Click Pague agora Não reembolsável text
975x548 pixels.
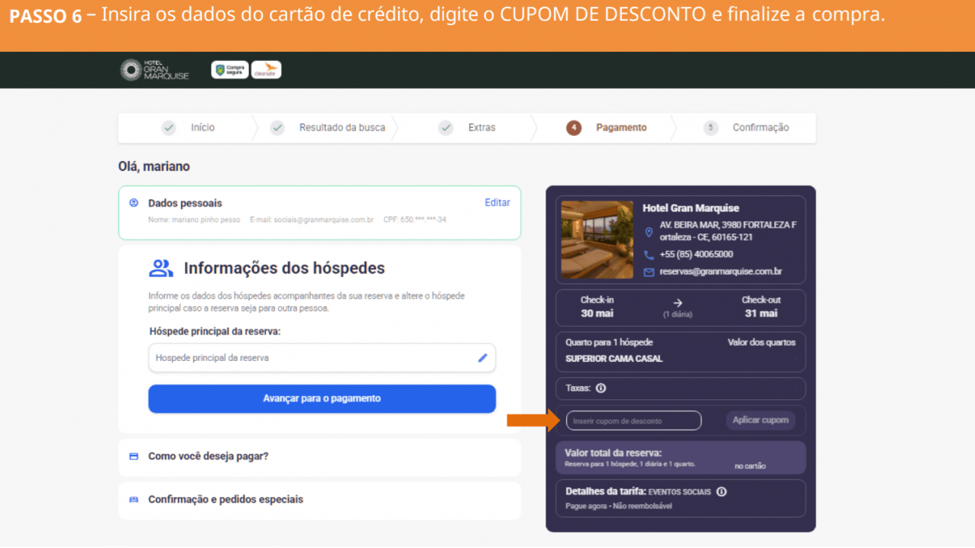coord(619,506)
